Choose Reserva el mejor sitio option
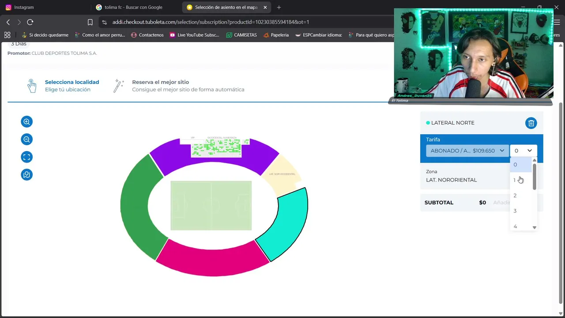This screenshot has height=318, width=565. (x=188, y=86)
